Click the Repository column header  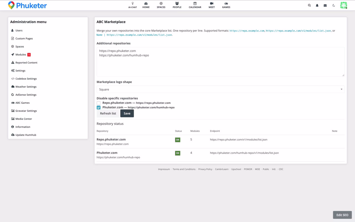tap(102, 131)
